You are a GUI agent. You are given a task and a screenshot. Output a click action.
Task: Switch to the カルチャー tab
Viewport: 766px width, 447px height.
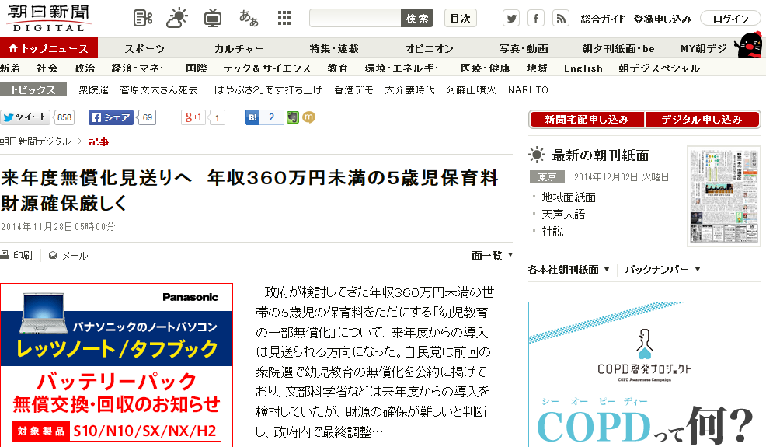click(239, 48)
